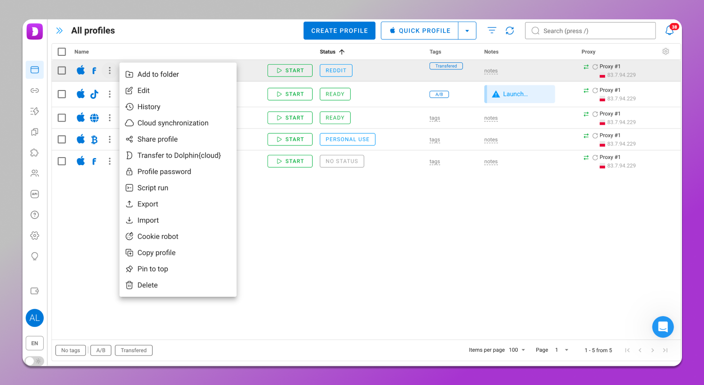Open the extensions puzzle icon in sidebar
This screenshot has width=704, height=385.
pyautogui.click(x=35, y=153)
